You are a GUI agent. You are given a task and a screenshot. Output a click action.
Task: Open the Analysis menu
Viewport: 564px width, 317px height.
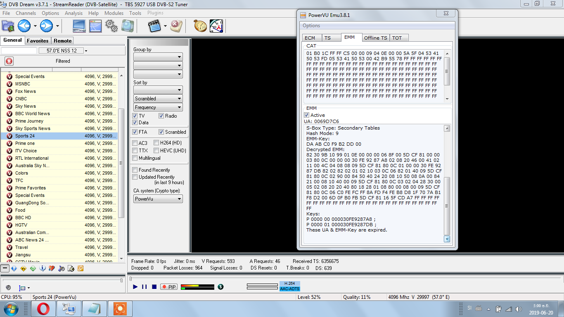coord(73,13)
